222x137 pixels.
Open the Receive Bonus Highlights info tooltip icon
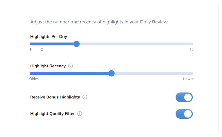tap(85, 97)
